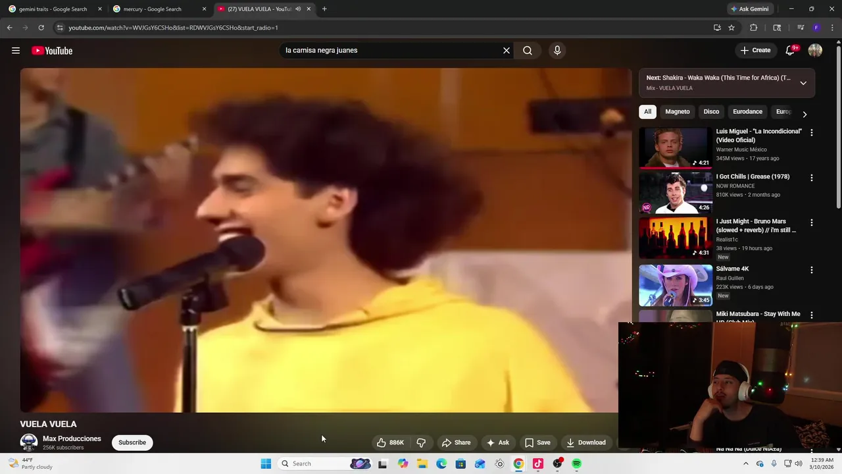842x474 pixels.
Task: Select the Eurodance filter chip
Action: (x=747, y=112)
